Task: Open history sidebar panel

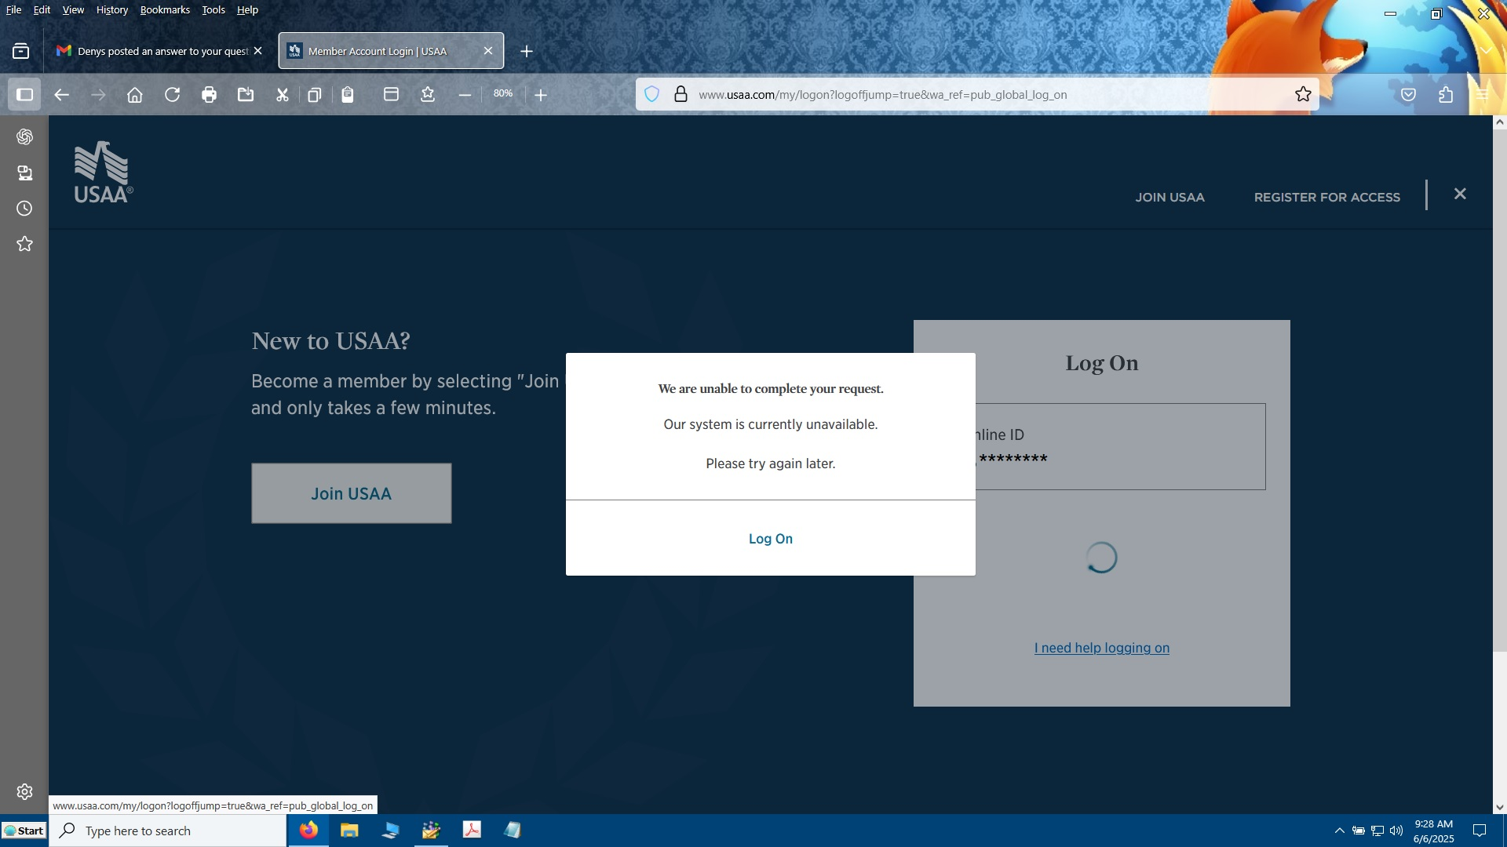Action: click(24, 209)
